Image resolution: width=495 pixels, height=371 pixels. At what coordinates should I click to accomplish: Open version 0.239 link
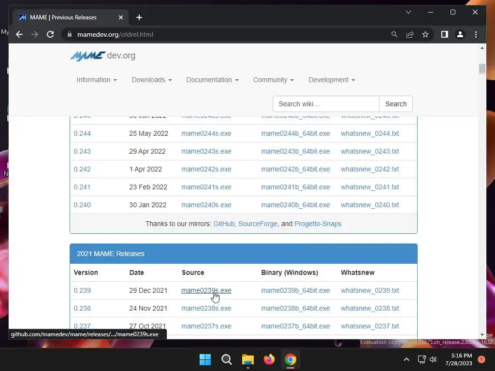pos(82,290)
